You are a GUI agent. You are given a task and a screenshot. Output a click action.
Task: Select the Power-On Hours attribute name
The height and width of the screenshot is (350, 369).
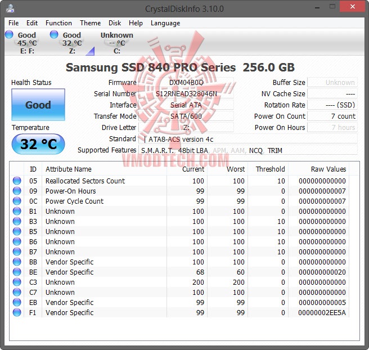(71, 191)
